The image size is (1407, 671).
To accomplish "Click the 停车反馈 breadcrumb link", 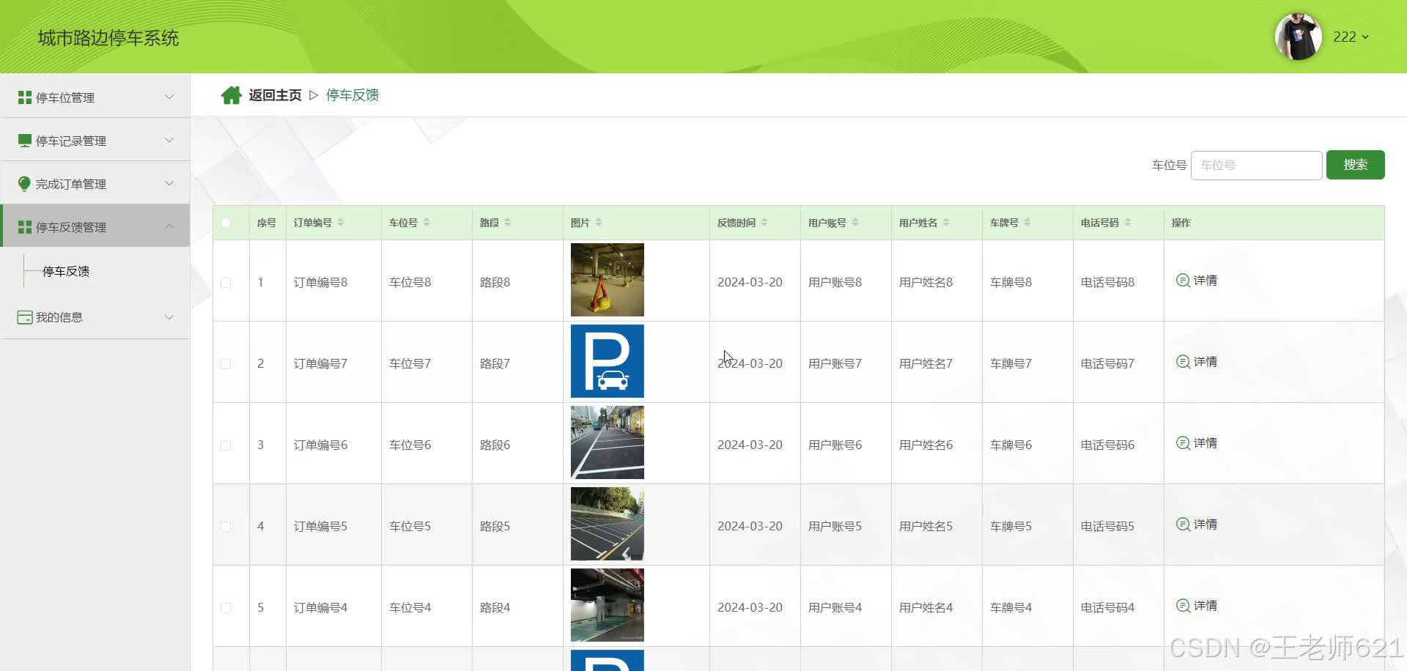I will 352,95.
